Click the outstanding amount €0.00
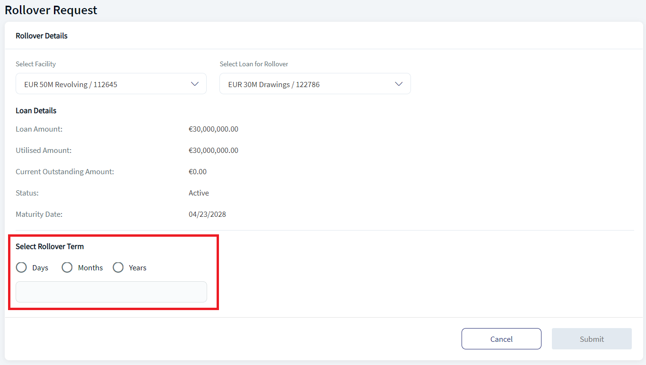 198,171
